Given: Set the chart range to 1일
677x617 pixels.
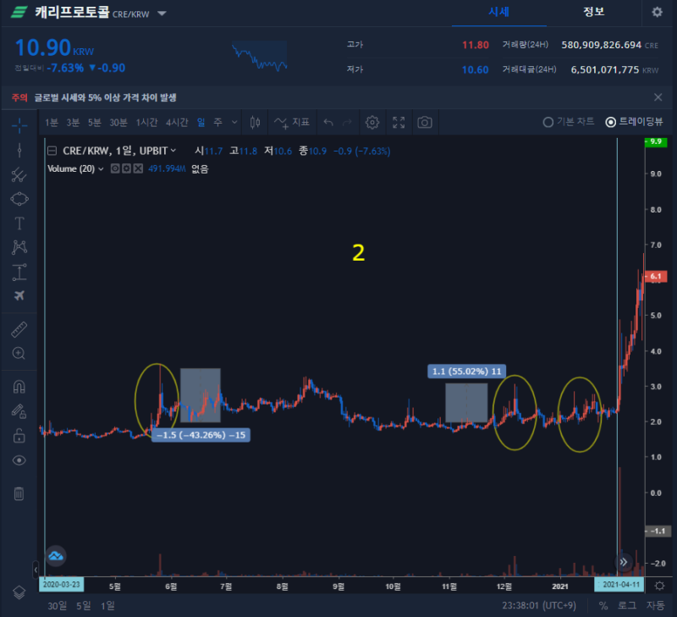Looking at the screenshot, I should (x=108, y=606).
